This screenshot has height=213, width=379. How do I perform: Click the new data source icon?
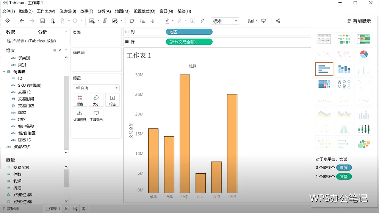[52, 21]
